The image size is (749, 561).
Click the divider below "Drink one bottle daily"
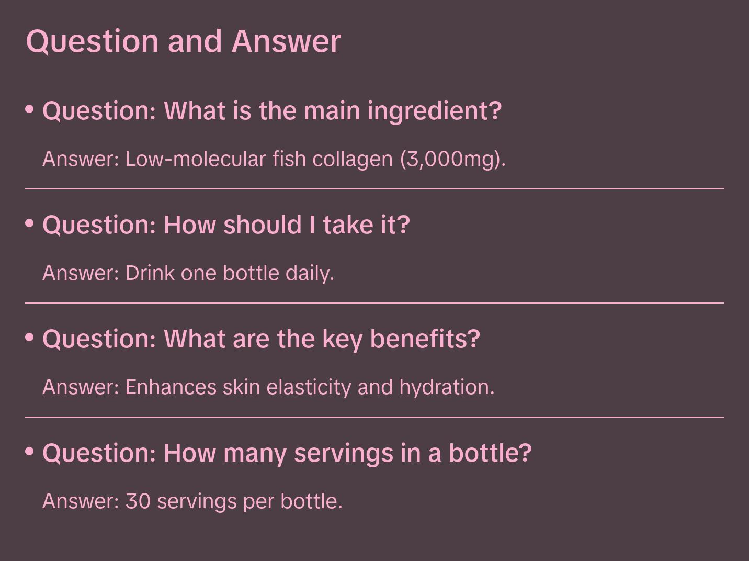coord(374,302)
